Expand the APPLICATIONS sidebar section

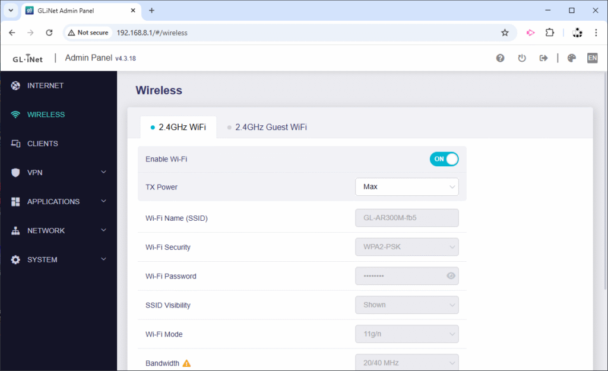pyautogui.click(x=58, y=202)
